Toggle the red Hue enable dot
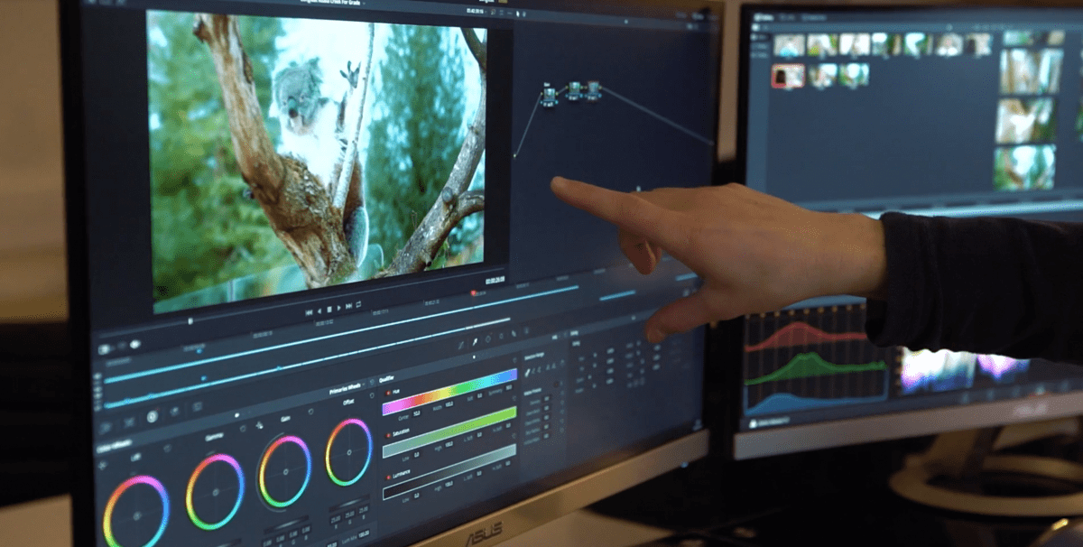Viewport: 1083px width, 547px height. pyautogui.click(x=388, y=393)
